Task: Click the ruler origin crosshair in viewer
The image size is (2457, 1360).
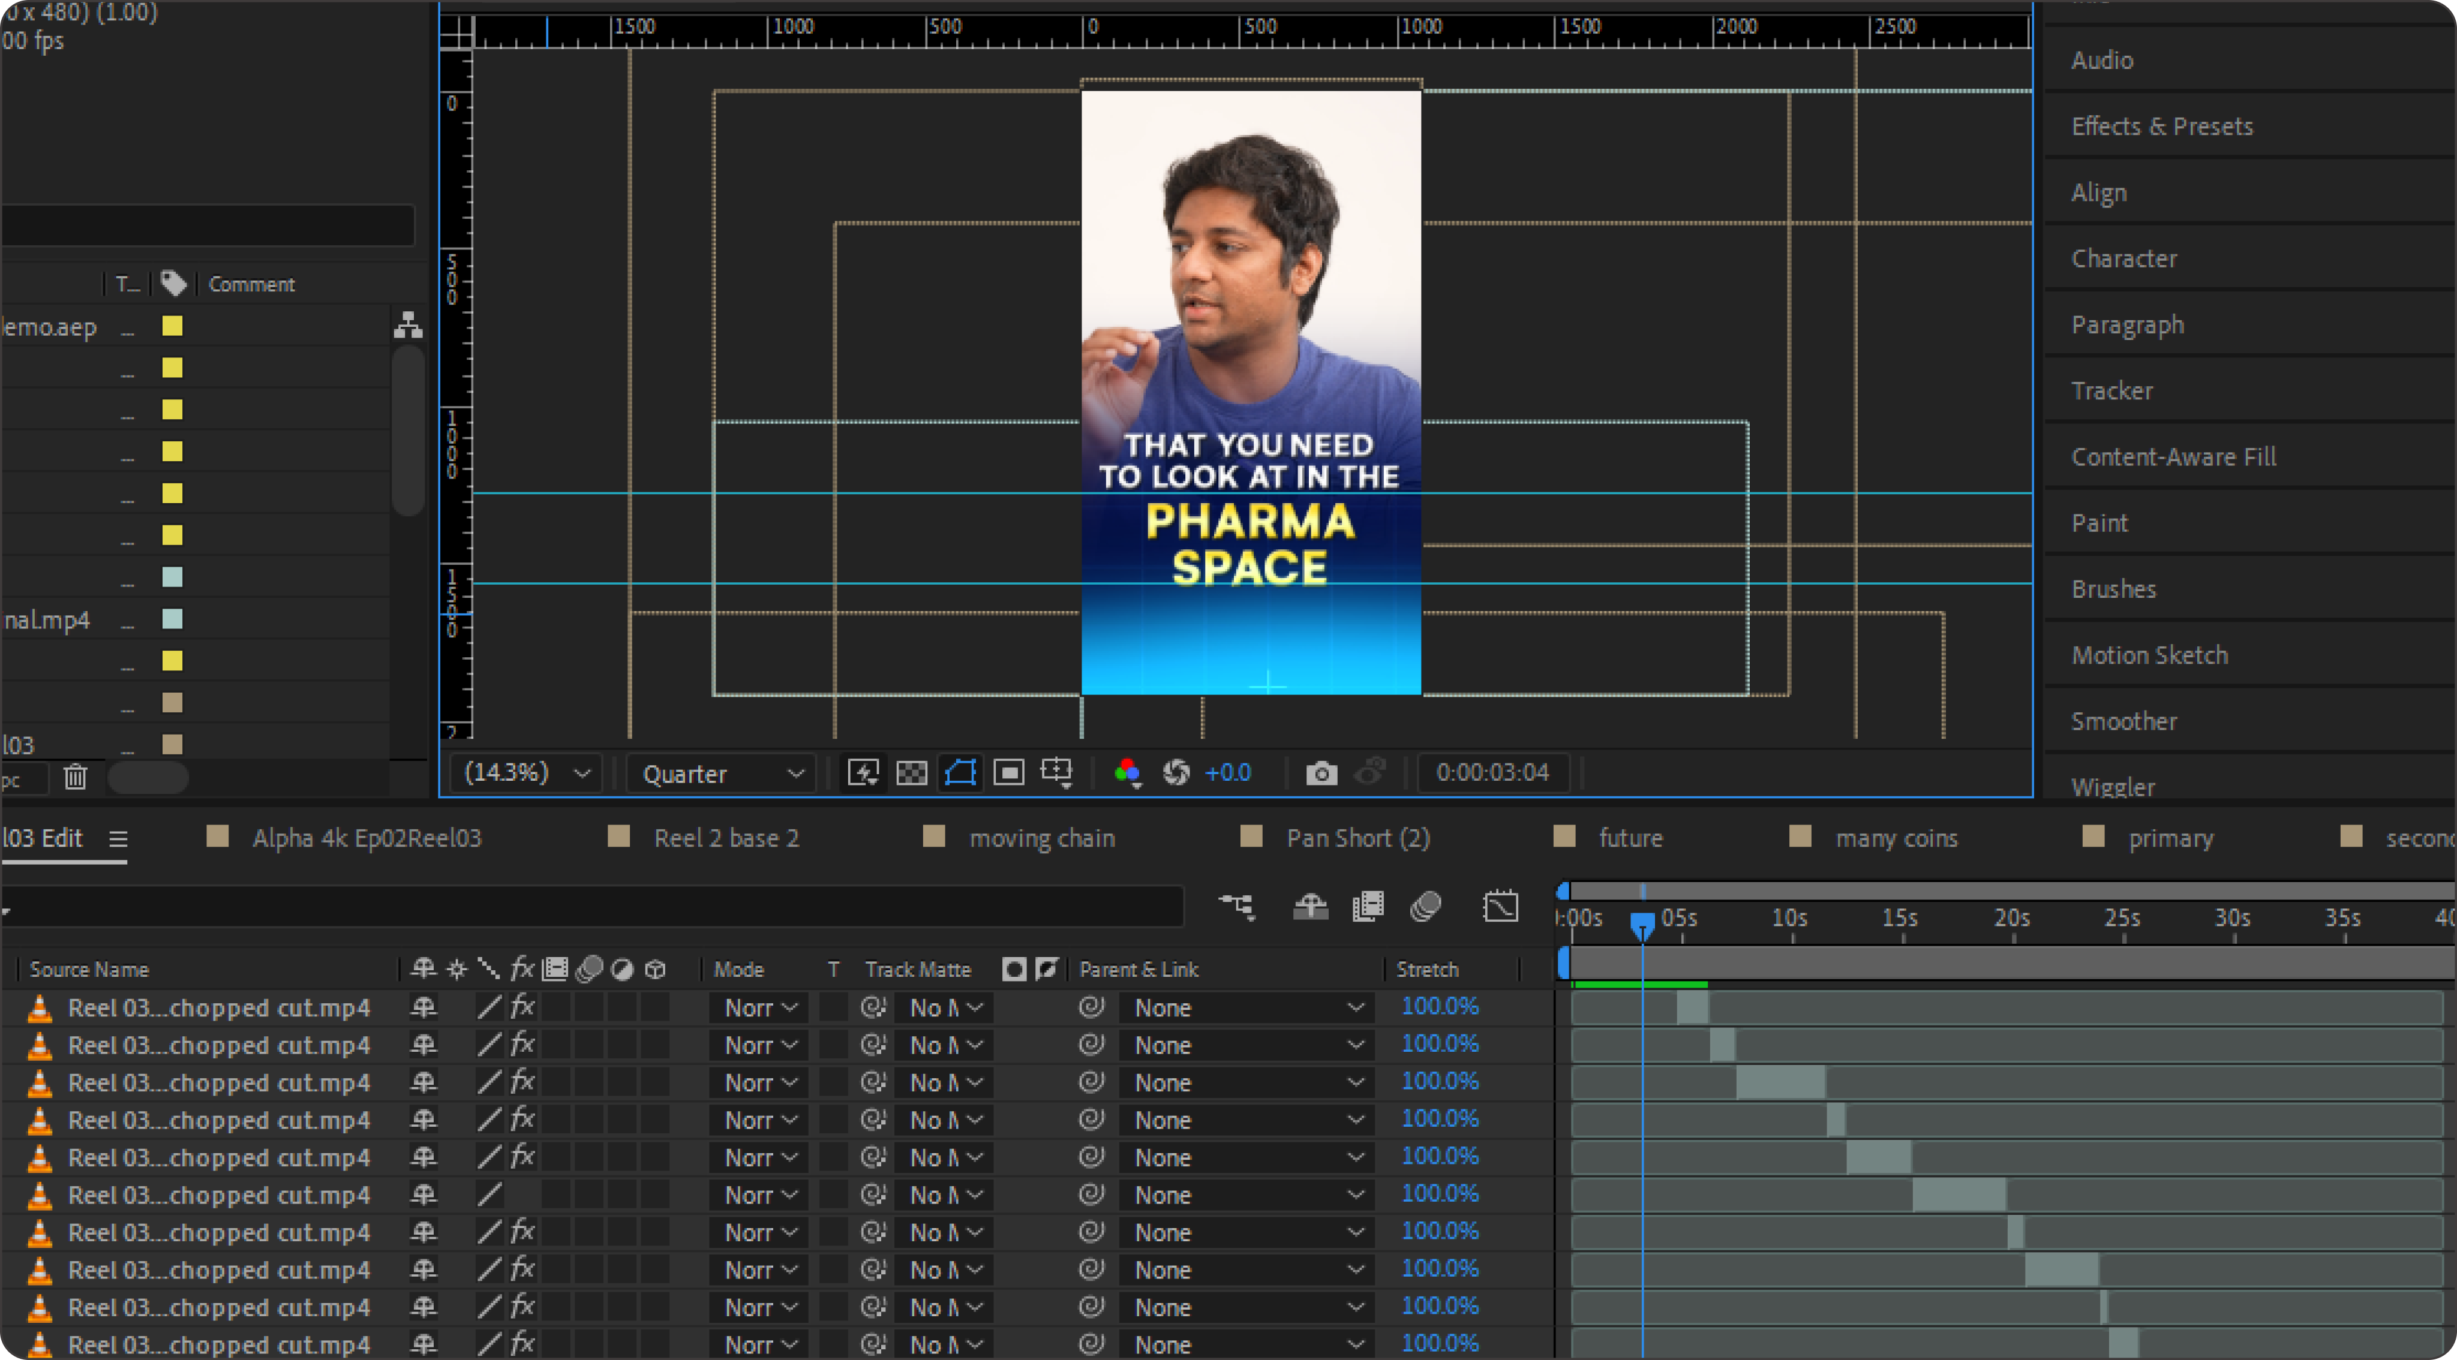Action: [x=457, y=34]
